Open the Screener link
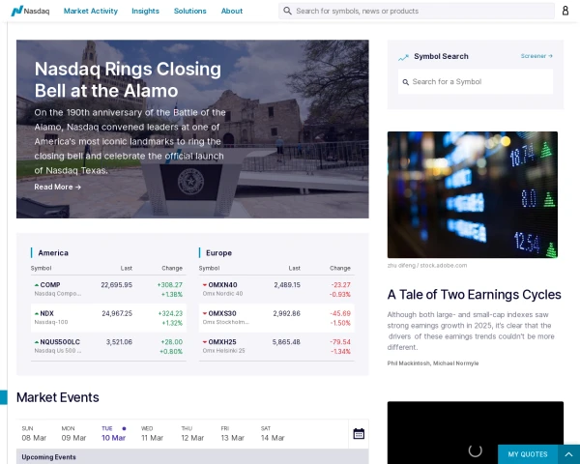580x464 pixels. 536,56
